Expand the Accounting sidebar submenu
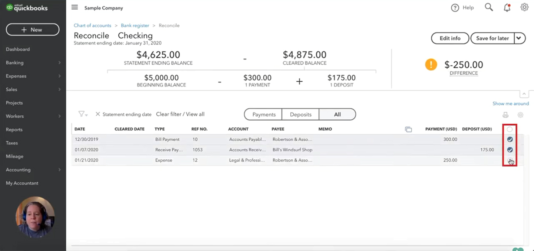 point(59,170)
